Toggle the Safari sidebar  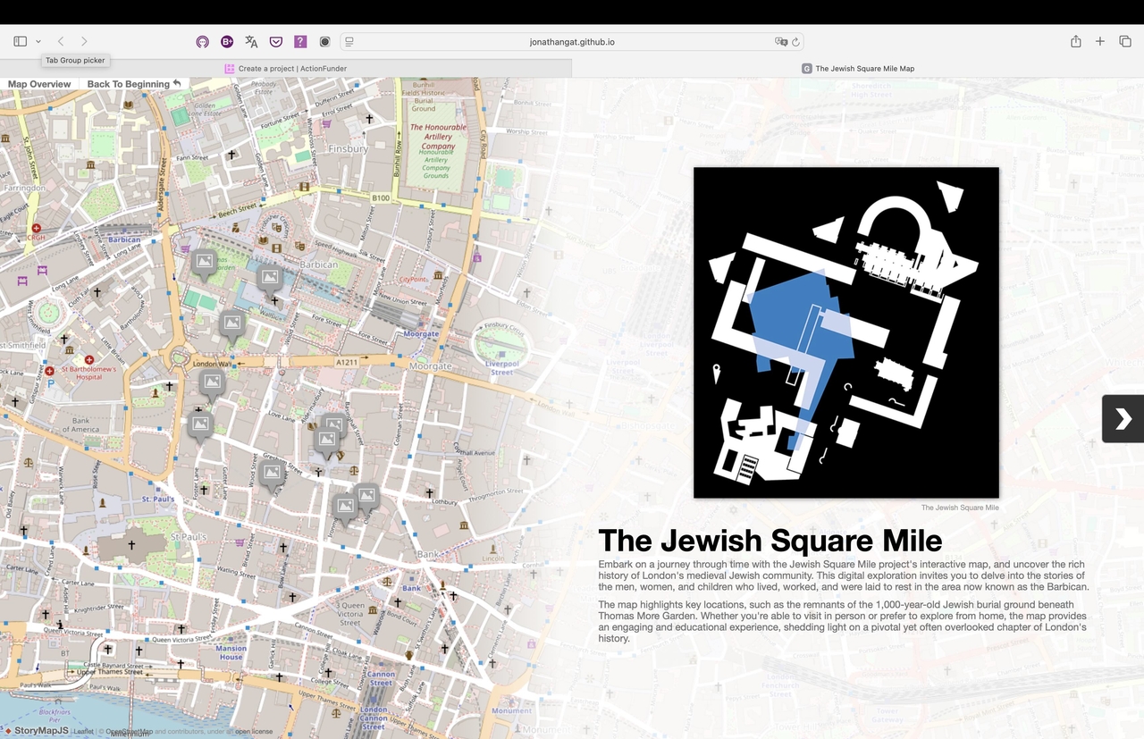[21, 41]
